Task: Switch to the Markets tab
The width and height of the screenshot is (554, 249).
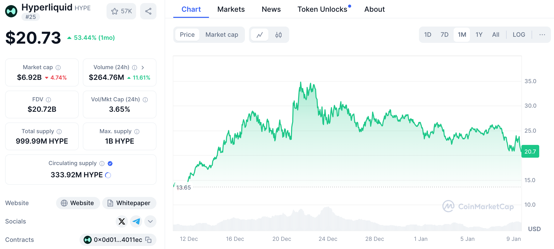Action: coord(231,9)
